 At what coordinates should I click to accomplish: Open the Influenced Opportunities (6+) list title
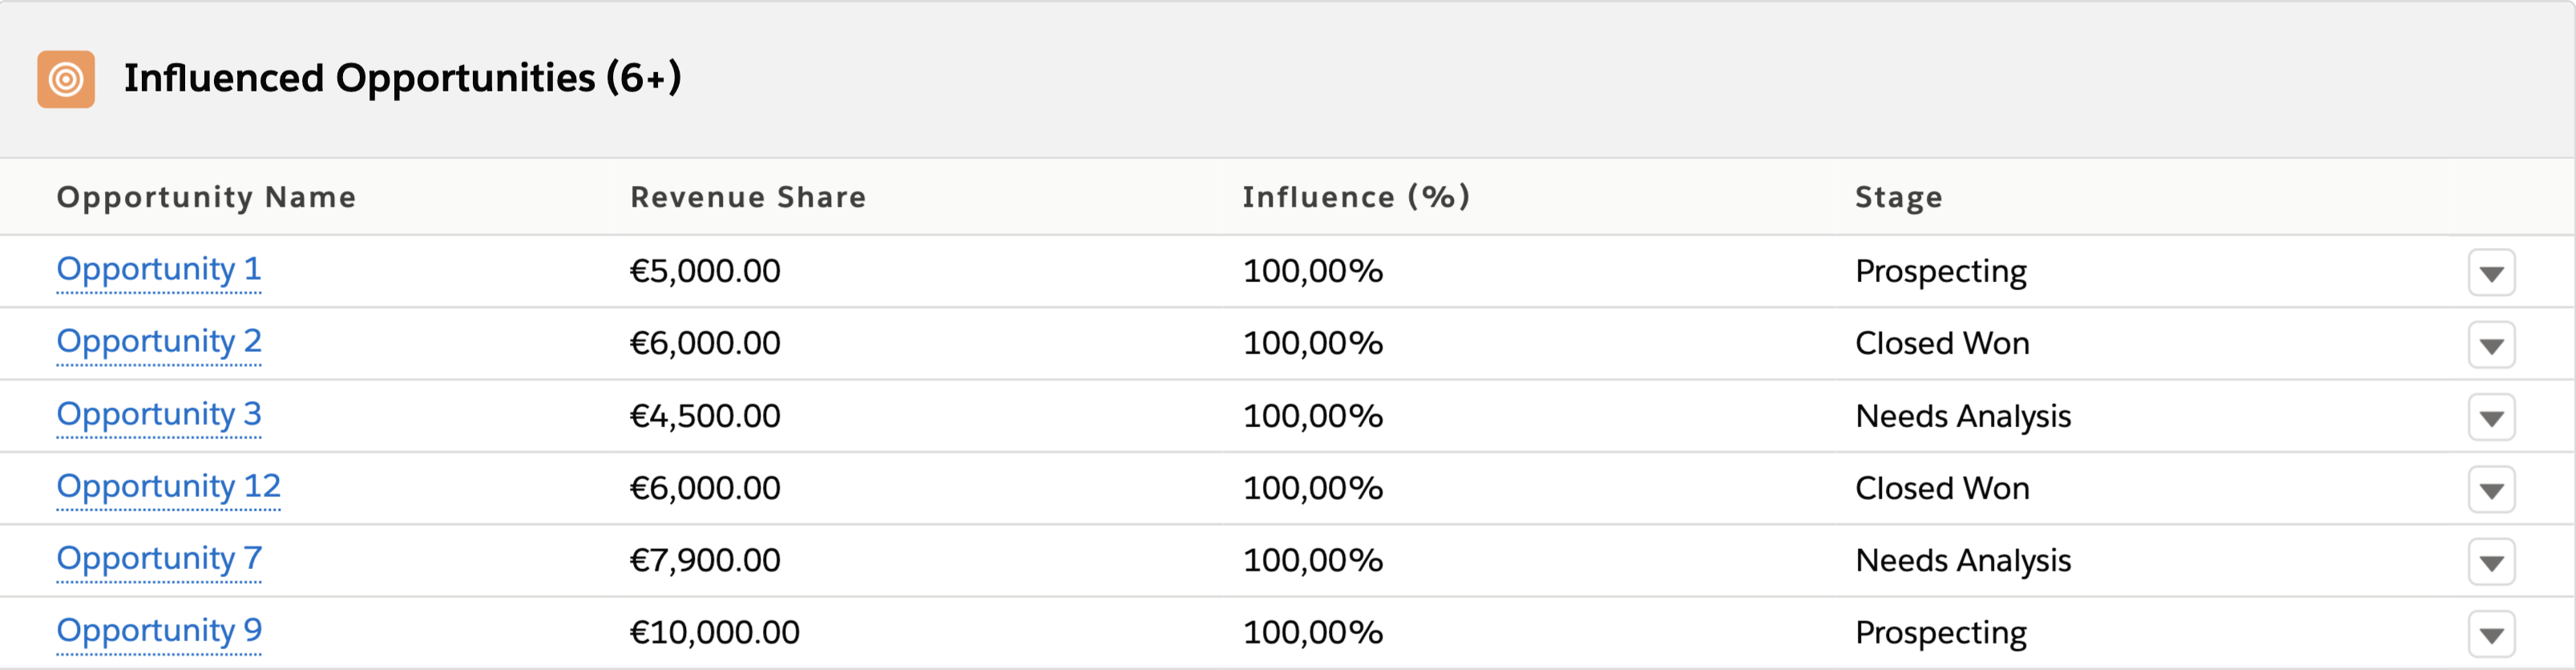coord(402,78)
